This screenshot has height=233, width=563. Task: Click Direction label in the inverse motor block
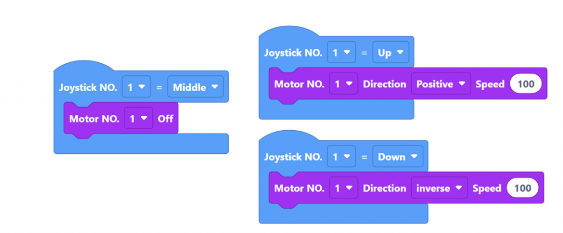coord(384,188)
